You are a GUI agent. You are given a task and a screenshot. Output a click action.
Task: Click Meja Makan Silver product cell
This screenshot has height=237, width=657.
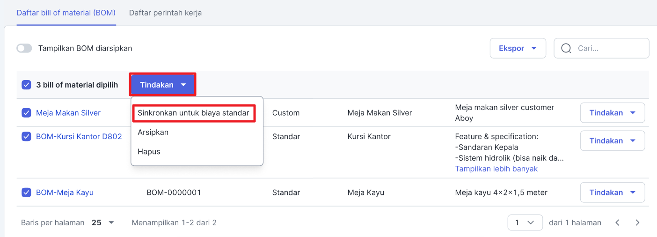380,113
